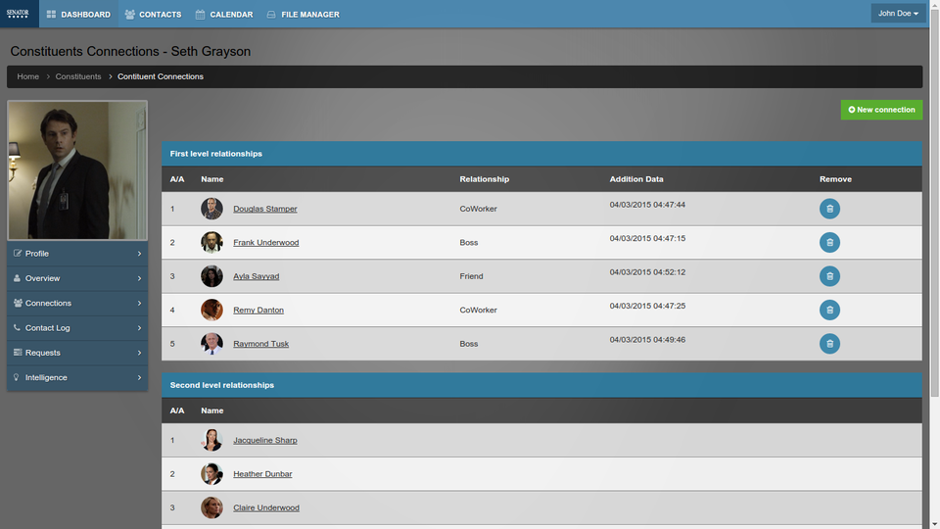Navigate to Home breadcrumb
The width and height of the screenshot is (940, 529).
point(28,76)
